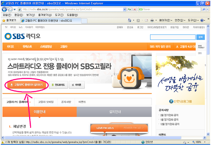Click the SBS 라디오 logo
This screenshot has height=145, width=211.
pyautogui.click(x=22, y=36)
